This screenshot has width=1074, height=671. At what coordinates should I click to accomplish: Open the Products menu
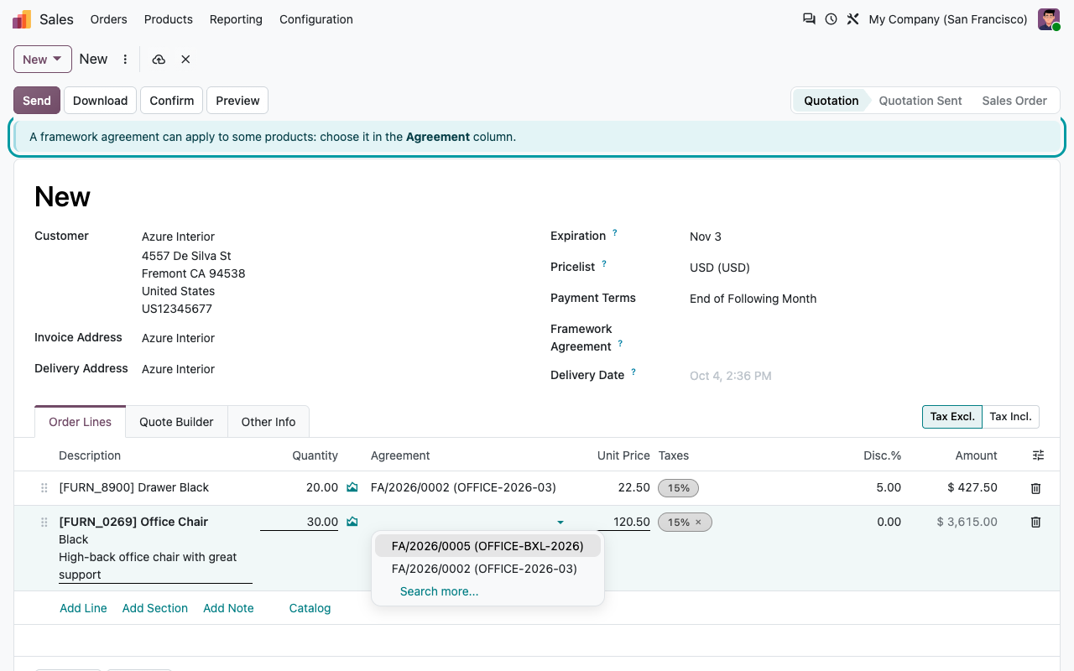click(x=169, y=19)
